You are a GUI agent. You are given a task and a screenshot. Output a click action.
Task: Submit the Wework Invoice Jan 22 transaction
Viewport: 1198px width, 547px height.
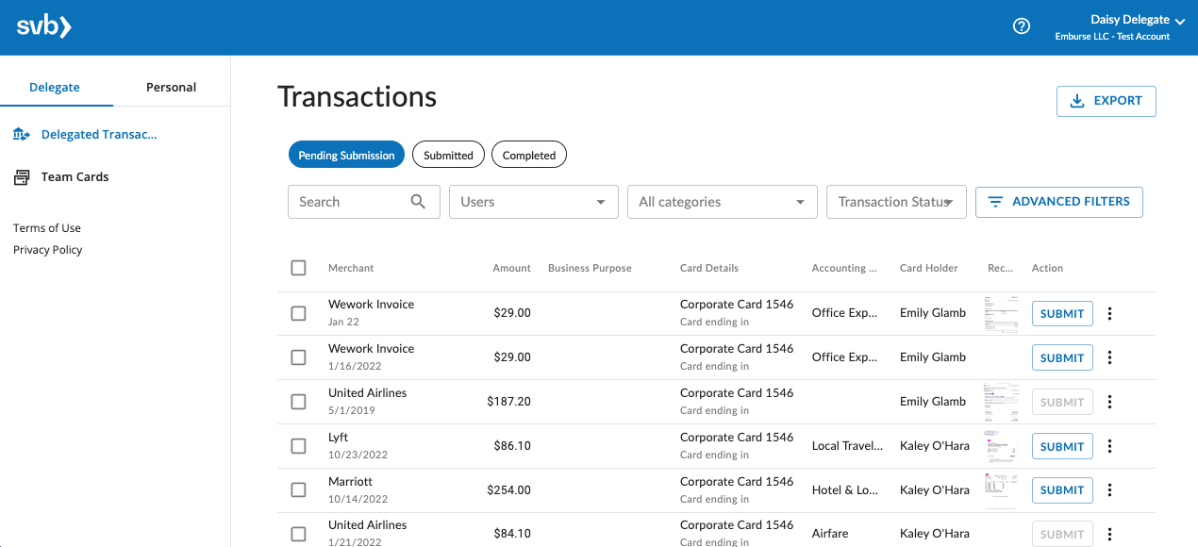[x=1062, y=314]
